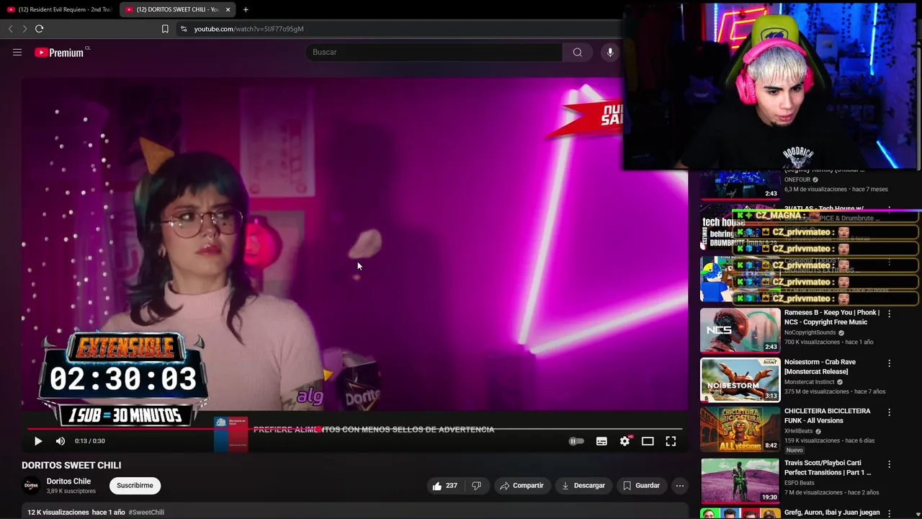The width and height of the screenshot is (922, 519).
Task: Open options menu for Crab Rave video
Action: [x=889, y=363]
